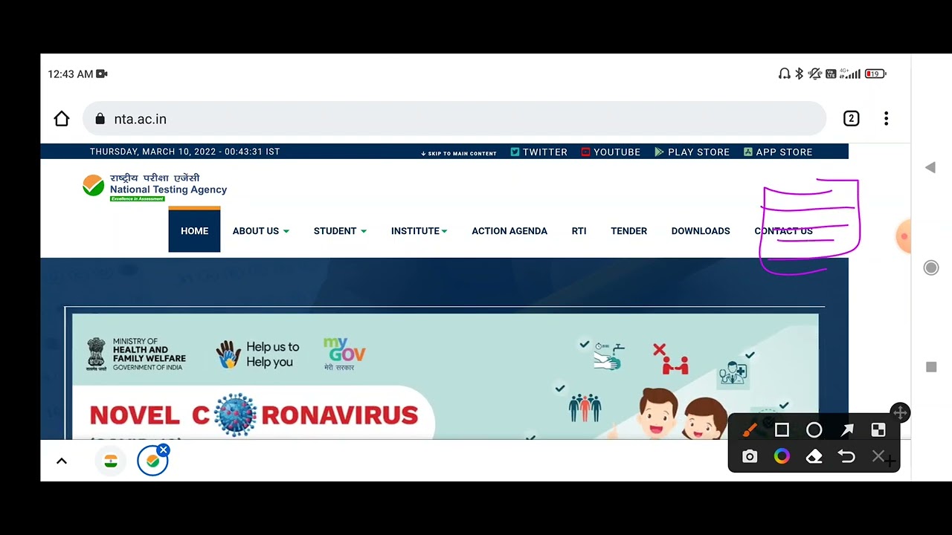Click the Help us to Help you logo
Viewport: 952px width, 535px height.
pyautogui.click(x=258, y=354)
